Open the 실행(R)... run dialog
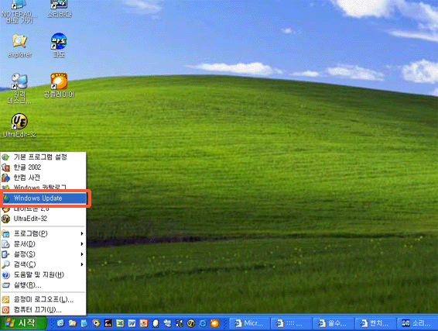 coord(43,285)
